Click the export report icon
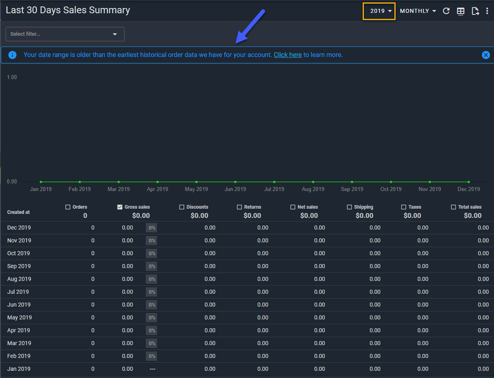The width and height of the screenshot is (494, 378). coord(475,11)
